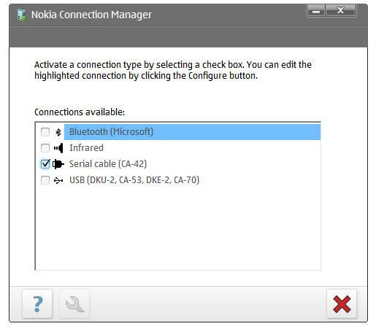Image resolution: width=376 pixels, height=329 pixels.
Task: Enable the USB connection checkbox
Action: (45, 180)
